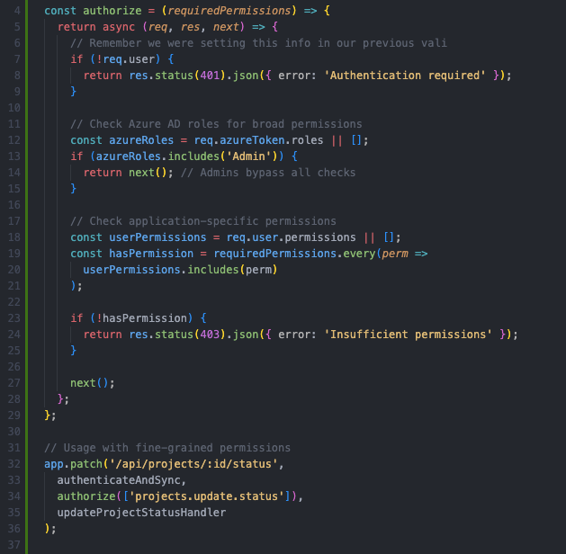The height and width of the screenshot is (554, 566).
Task: Click updateProjectStatusHandler on line 36
Action: [141, 512]
